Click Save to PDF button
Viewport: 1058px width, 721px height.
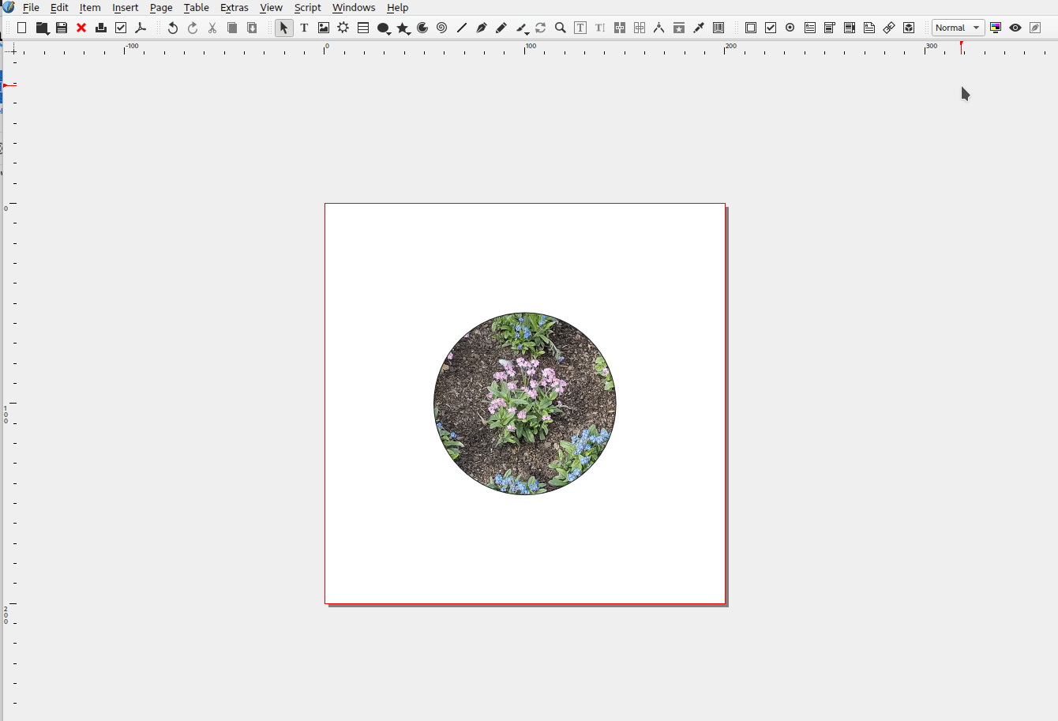tap(141, 27)
